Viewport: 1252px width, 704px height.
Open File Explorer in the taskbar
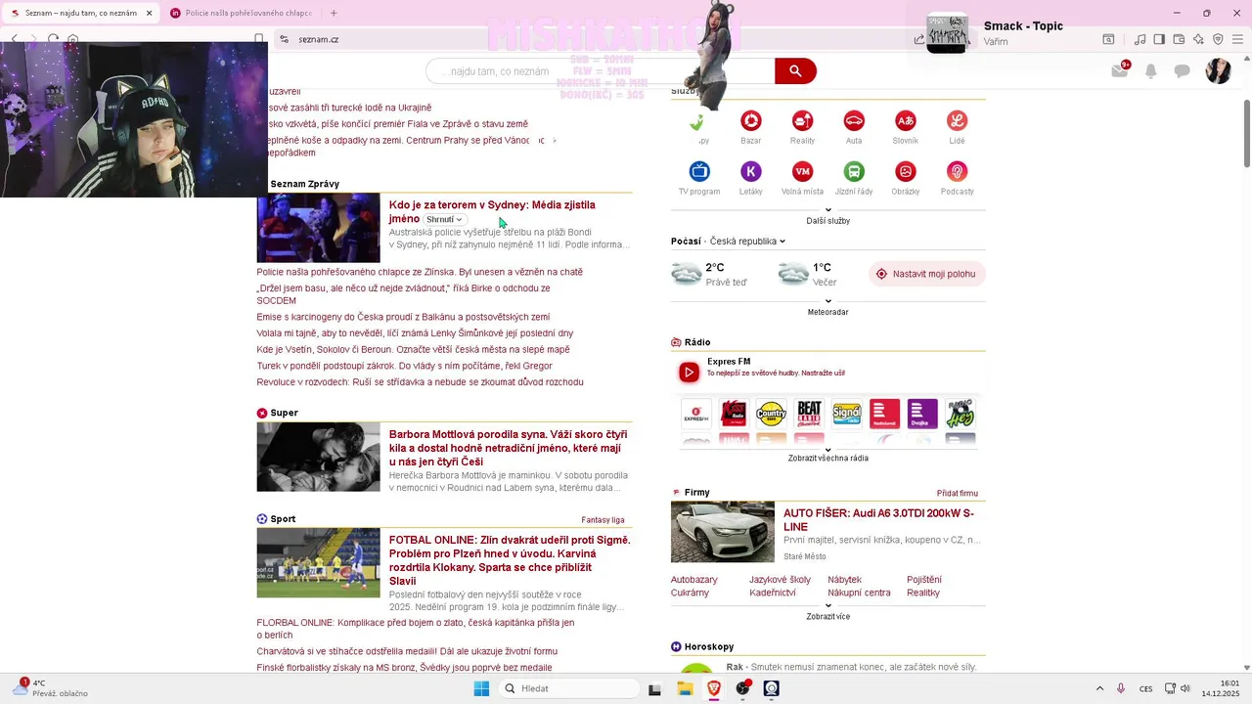[685, 688]
